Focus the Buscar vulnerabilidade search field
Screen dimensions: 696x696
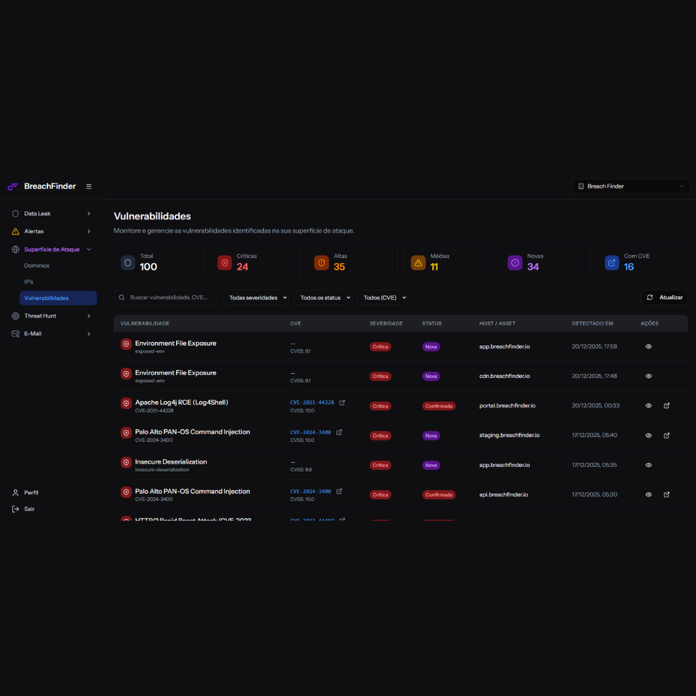pyautogui.click(x=170, y=298)
